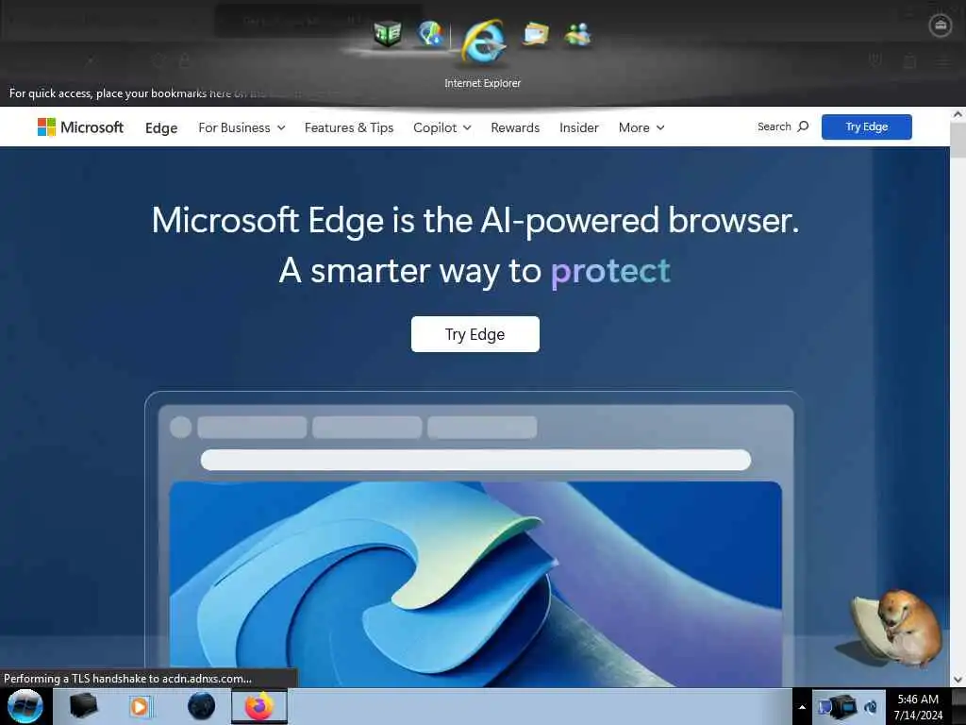Click the Edge logo preview image
Screen dimensions: 966x725
click(x=475, y=583)
